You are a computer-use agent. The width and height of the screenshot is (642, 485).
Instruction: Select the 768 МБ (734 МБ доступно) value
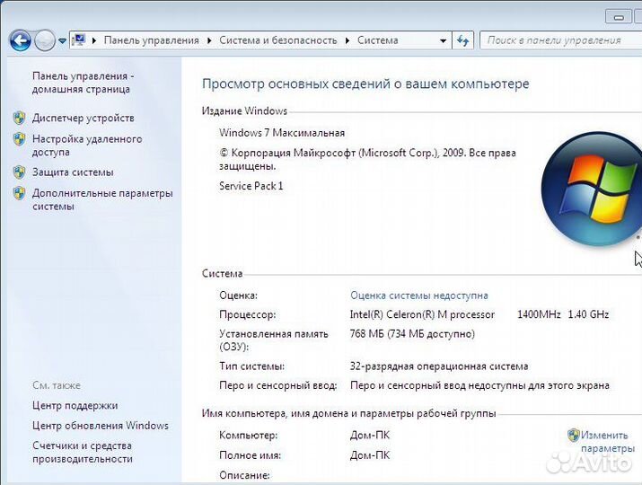pos(412,334)
